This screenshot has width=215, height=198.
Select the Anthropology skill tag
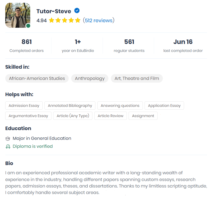click(x=90, y=78)
